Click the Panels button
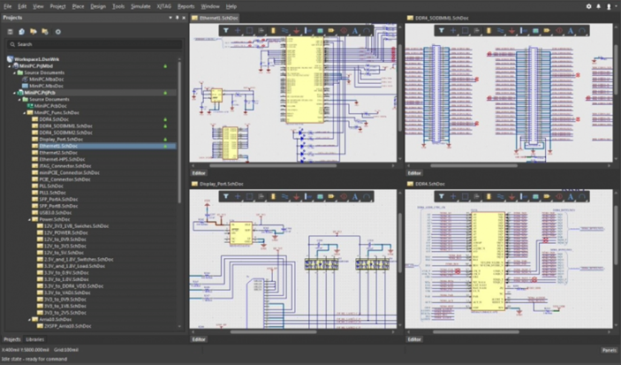 tap(610, 350)
